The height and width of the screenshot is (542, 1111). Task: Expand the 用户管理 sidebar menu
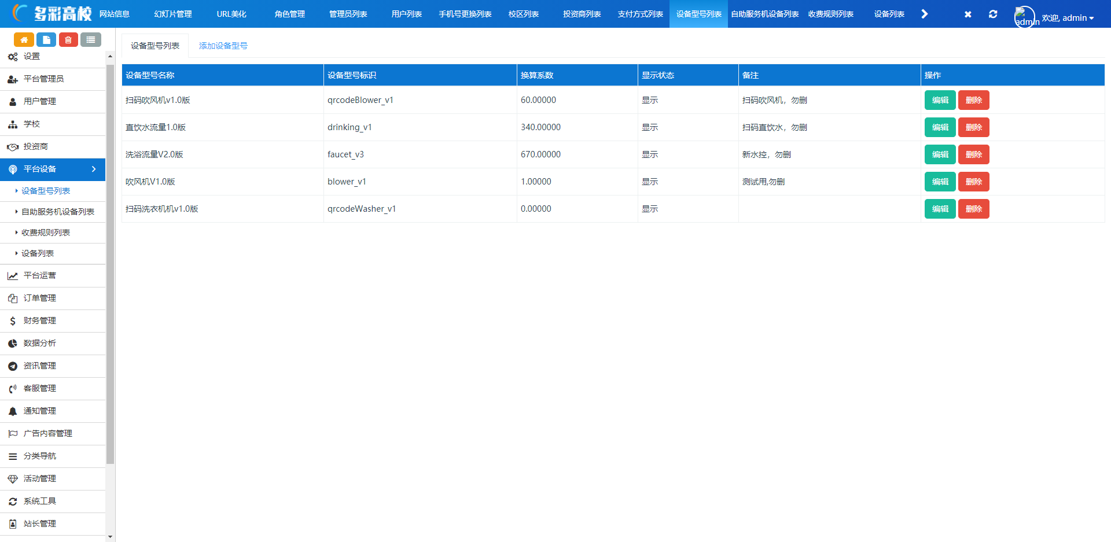point(53,102)
